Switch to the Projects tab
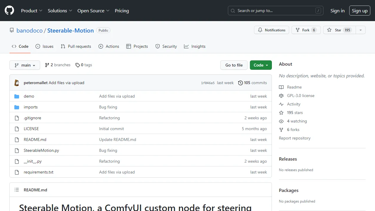Image resolution: width=375 pixels, height=211 pixels. coord(137,46)
